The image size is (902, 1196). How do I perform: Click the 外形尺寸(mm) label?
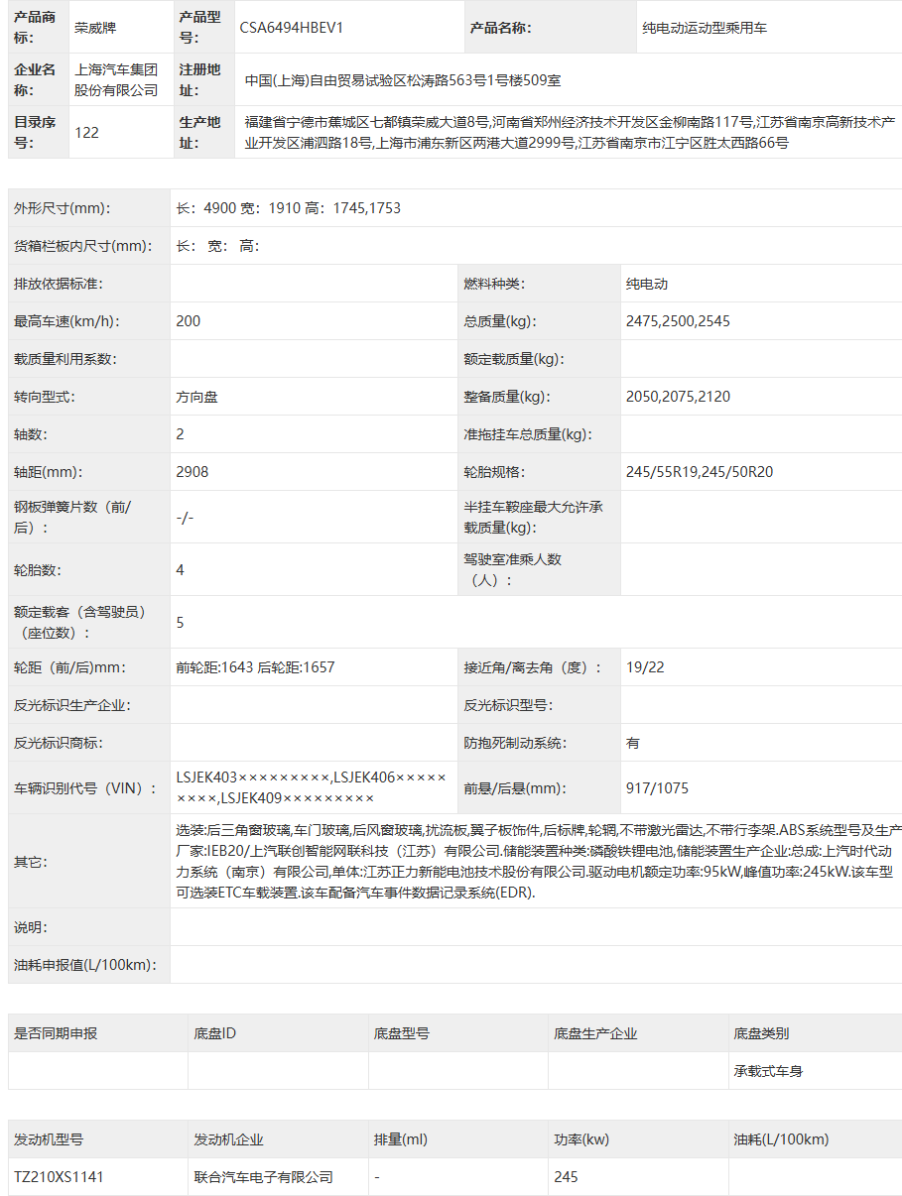(63, 208)
